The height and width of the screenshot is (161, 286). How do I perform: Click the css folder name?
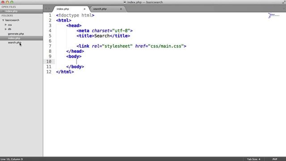[x=10, y=25]
